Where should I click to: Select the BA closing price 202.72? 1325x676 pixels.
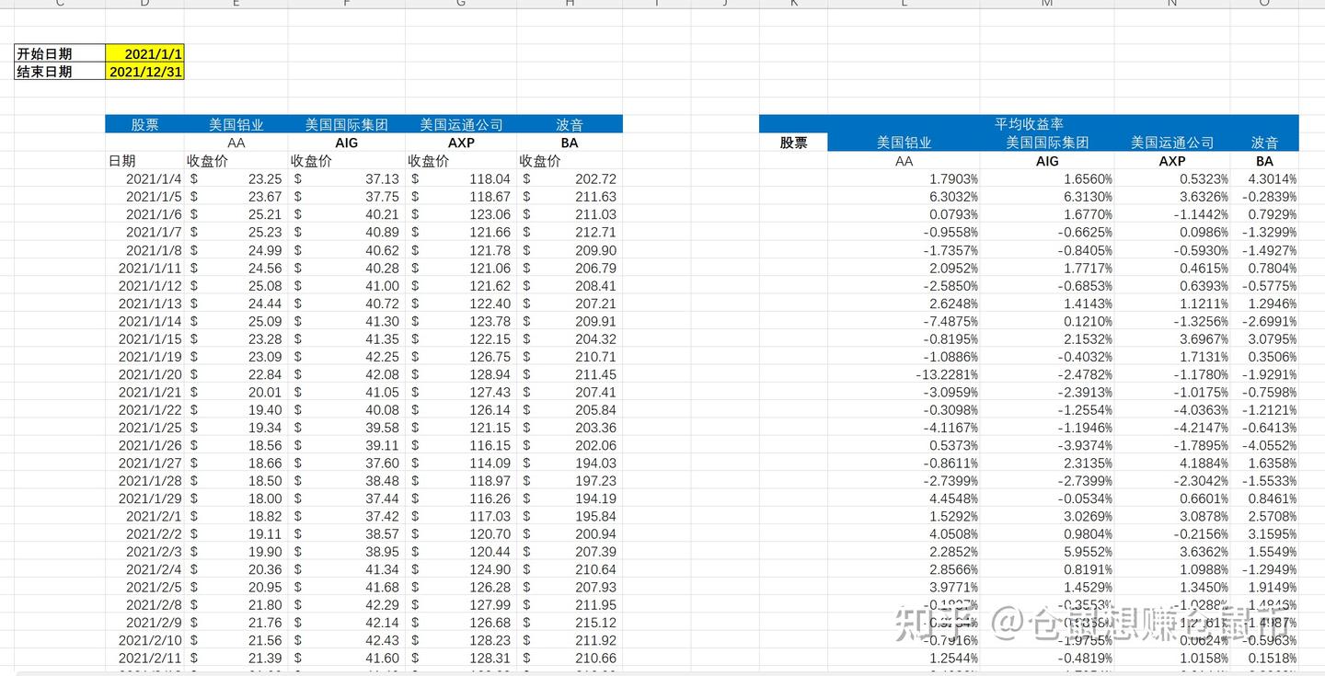[x=570, y=178]
